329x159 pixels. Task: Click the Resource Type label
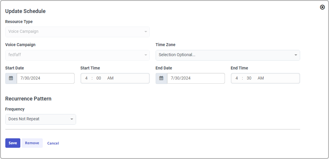[x=19, y=22]
